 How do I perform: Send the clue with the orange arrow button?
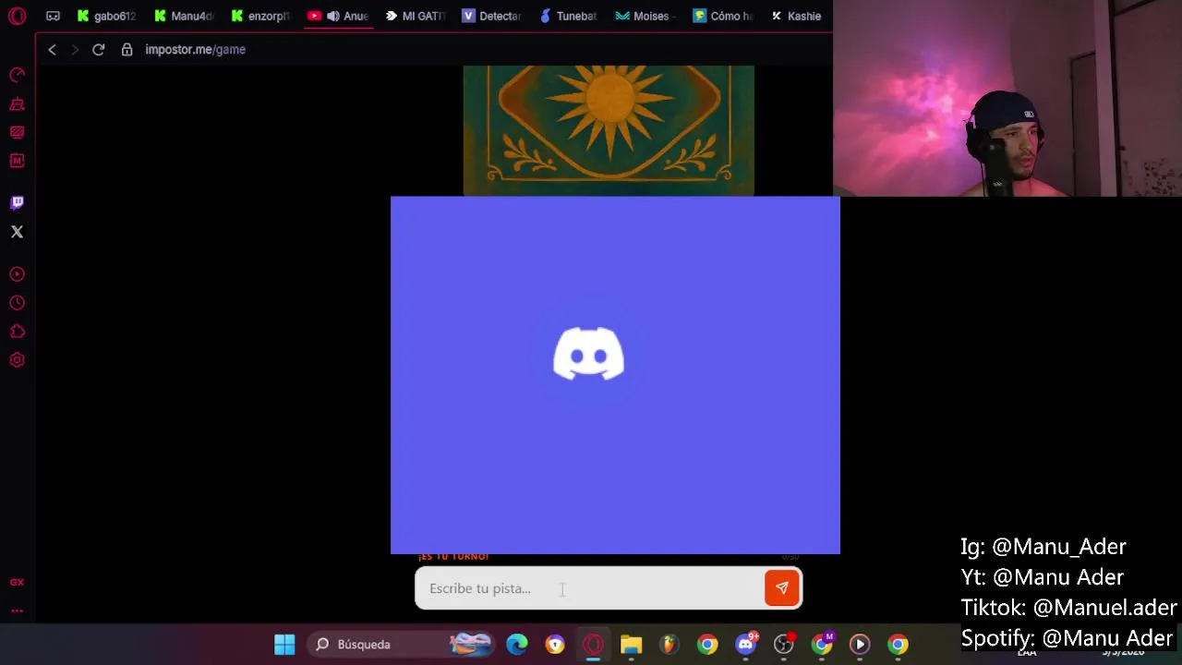click(x=781, y=588)
